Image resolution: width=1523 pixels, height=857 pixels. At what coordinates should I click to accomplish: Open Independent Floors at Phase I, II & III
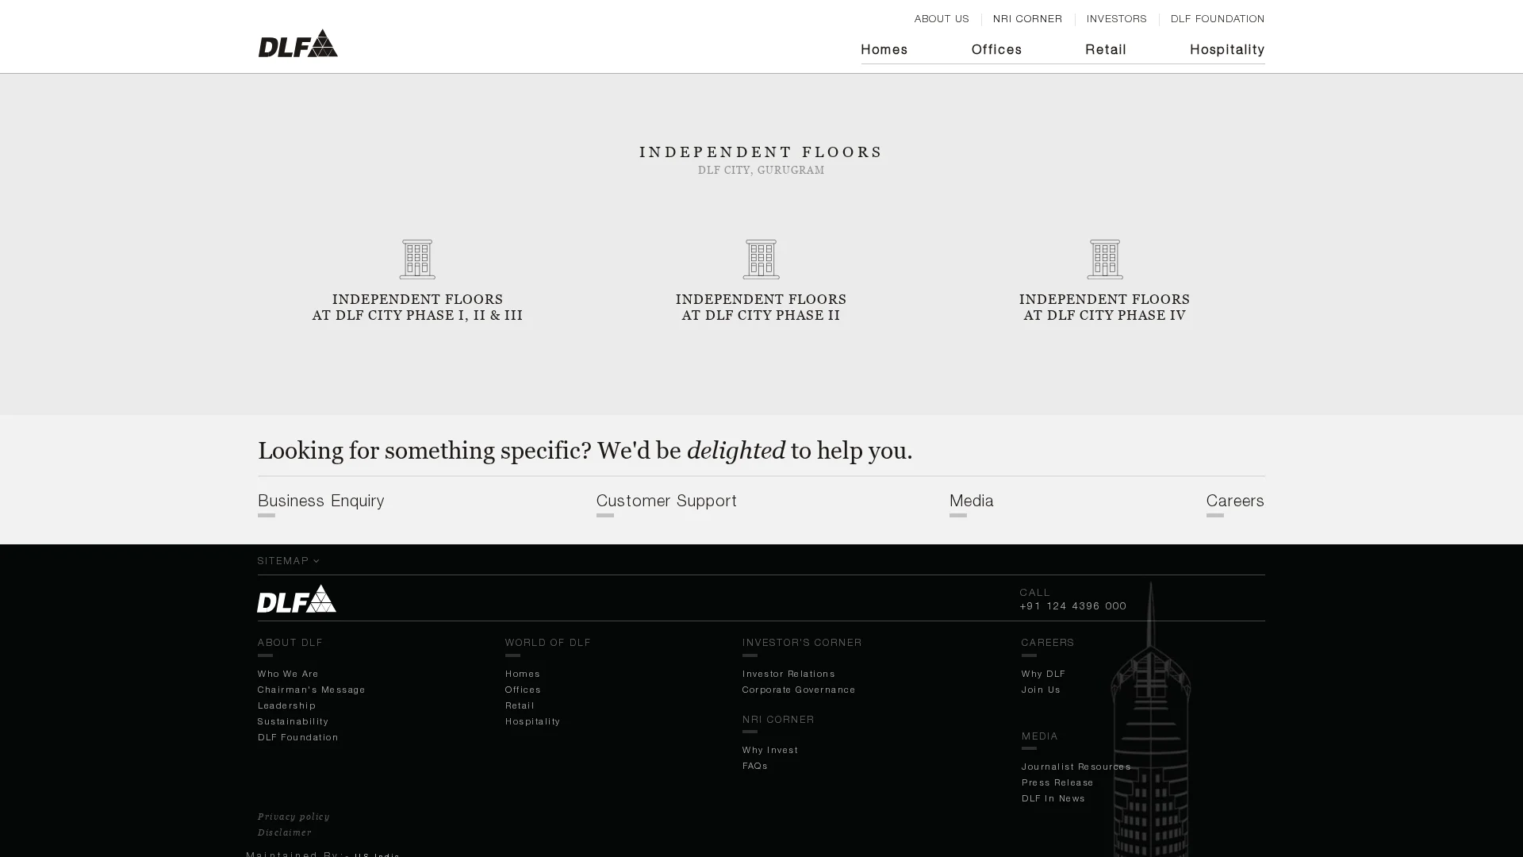(x=417, y=308)
